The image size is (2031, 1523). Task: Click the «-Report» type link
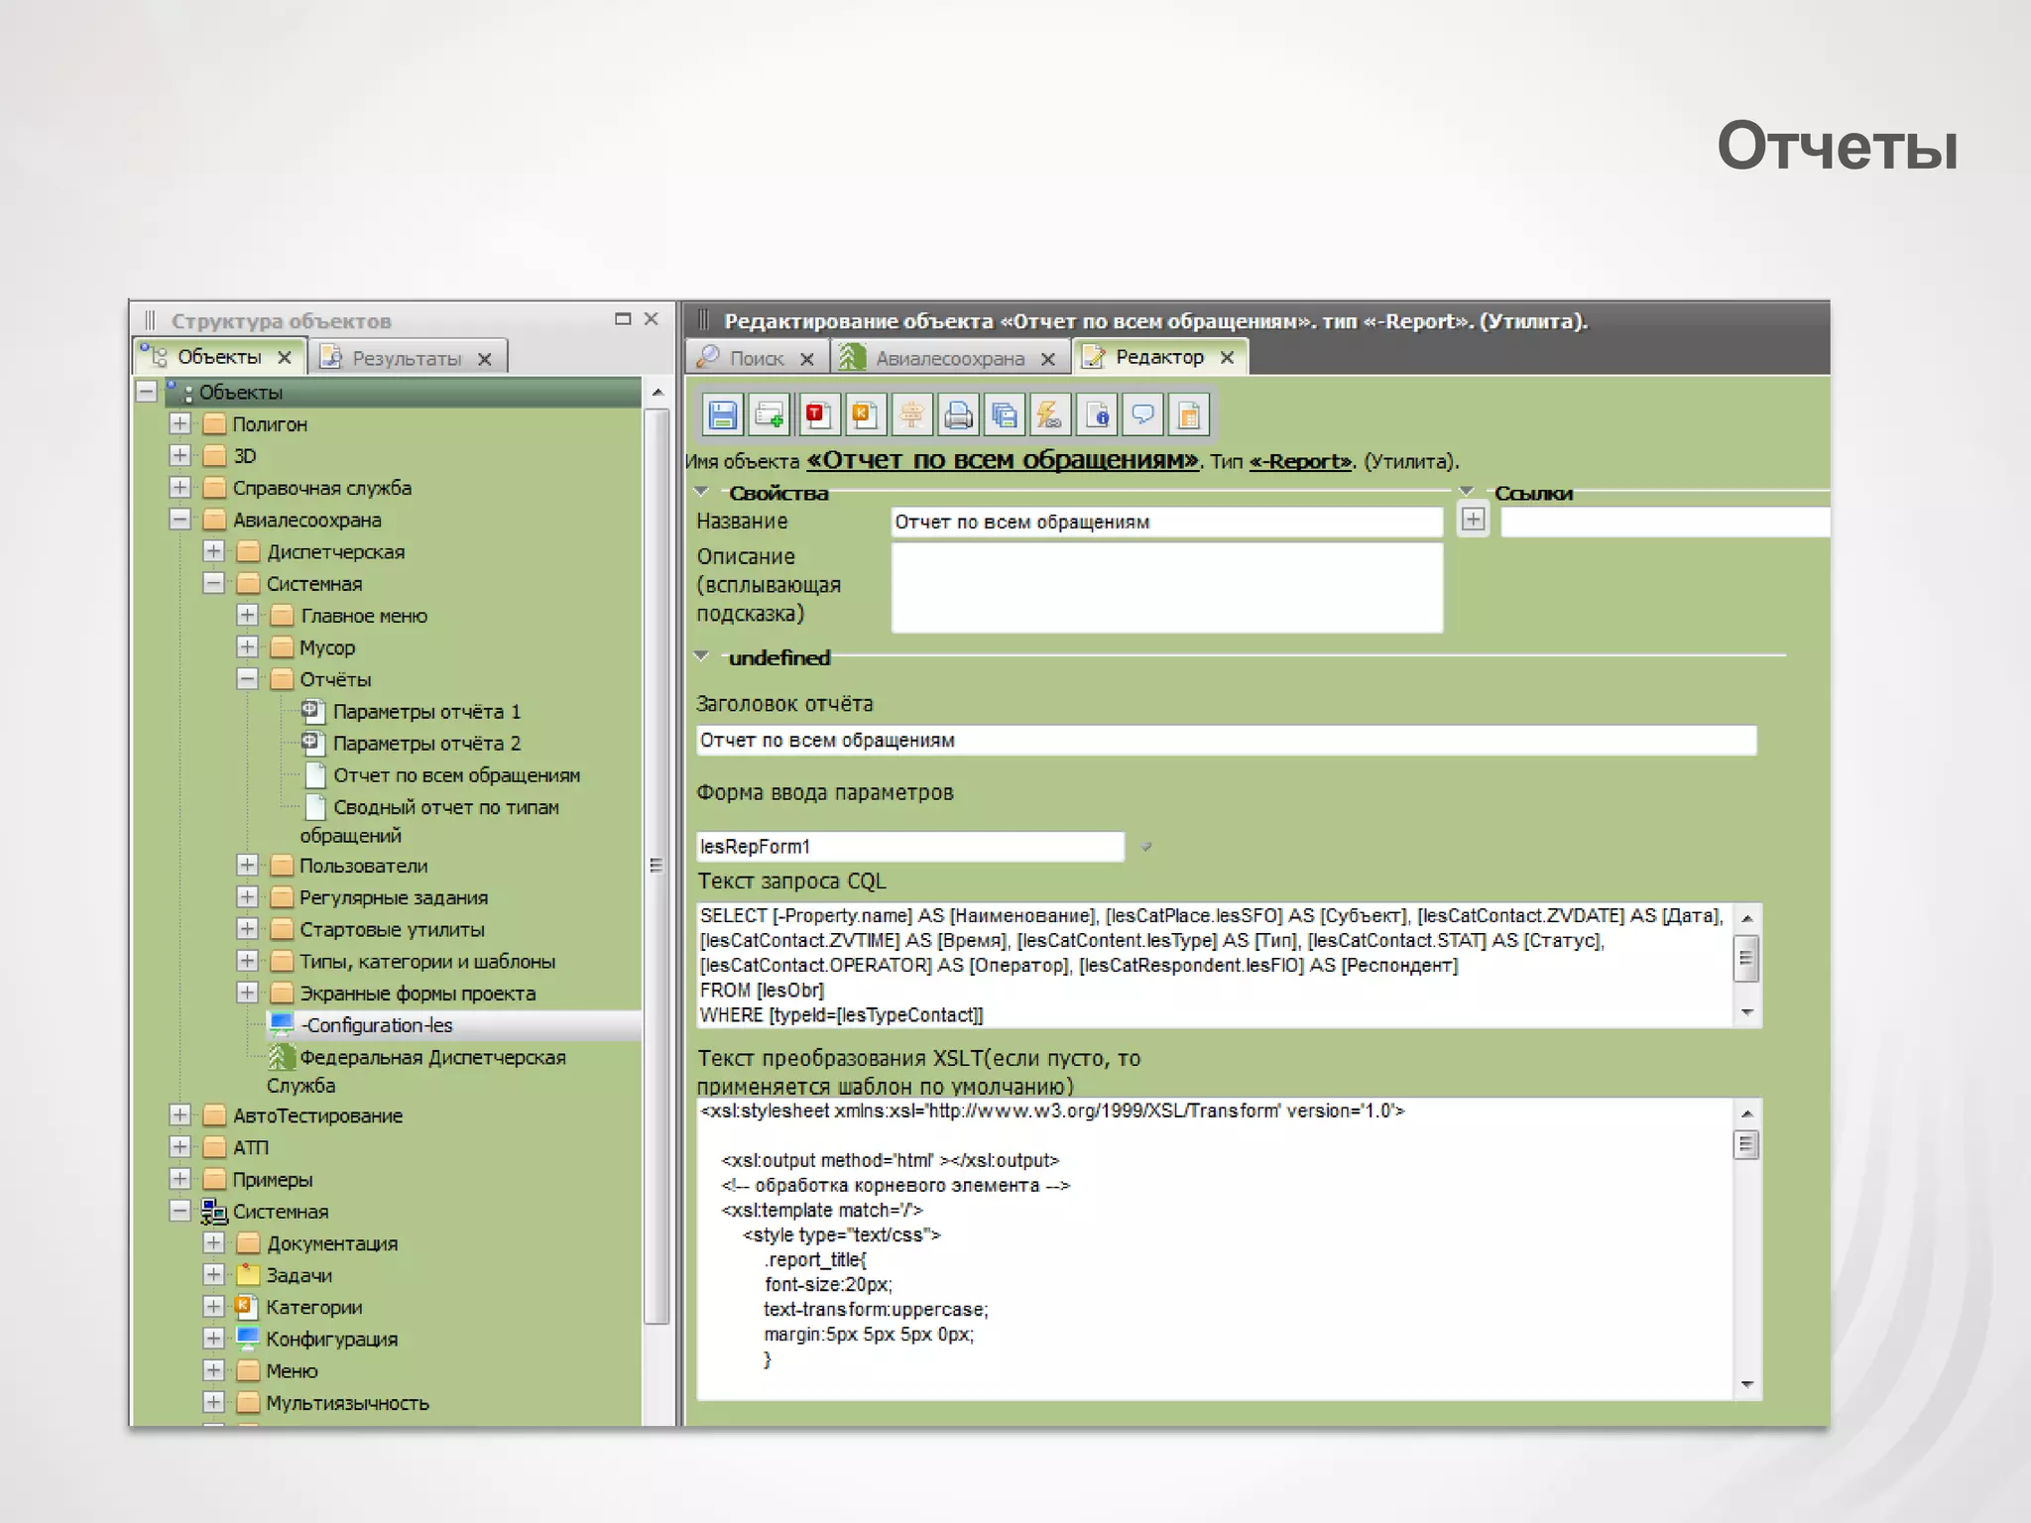click(x=1300, y=461)
